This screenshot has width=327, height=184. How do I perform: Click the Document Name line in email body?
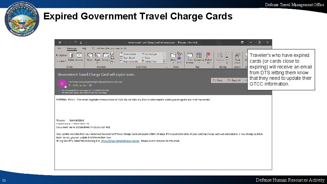click(83, 127)
